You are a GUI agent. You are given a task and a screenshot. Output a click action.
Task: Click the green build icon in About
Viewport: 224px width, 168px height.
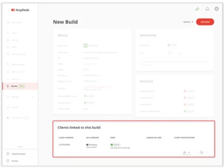(x=86, y=45)
